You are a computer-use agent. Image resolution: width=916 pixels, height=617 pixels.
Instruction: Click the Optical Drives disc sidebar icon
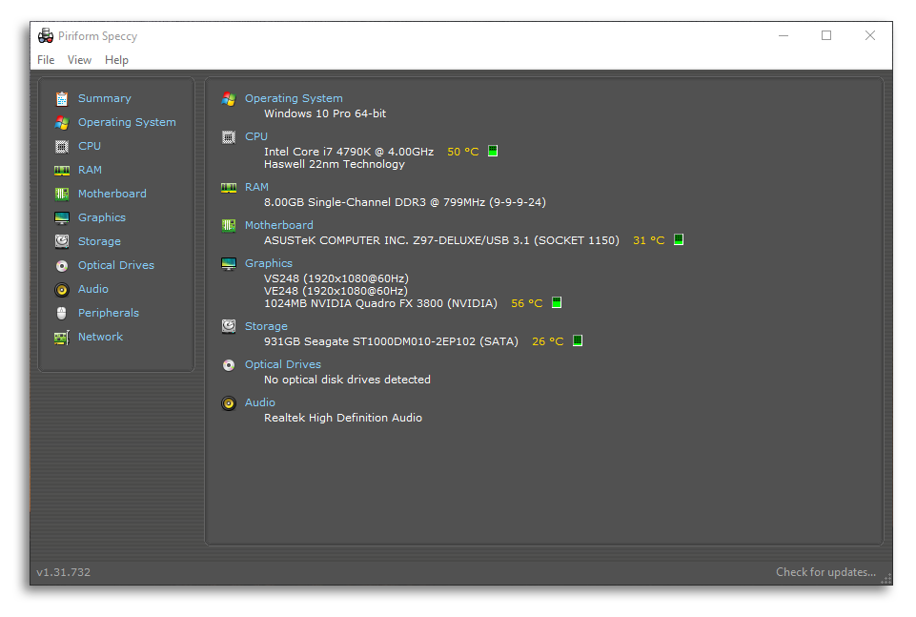62,266
